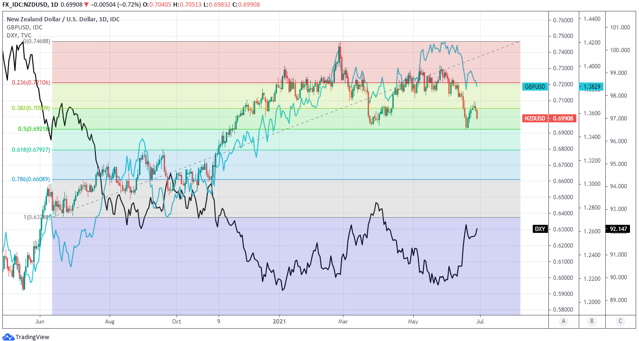
Task: Select price scale A at bottom
Action: 564,321
